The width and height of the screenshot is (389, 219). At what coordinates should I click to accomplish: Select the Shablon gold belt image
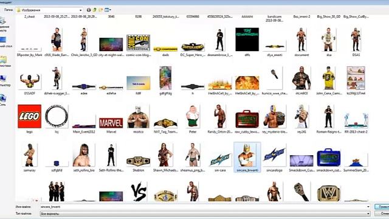138,161
